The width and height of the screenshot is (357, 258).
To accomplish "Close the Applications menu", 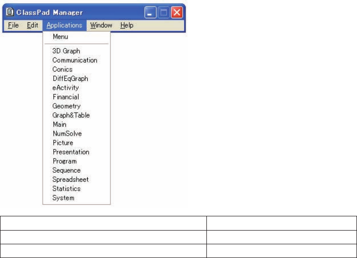I will coord(64,25).
